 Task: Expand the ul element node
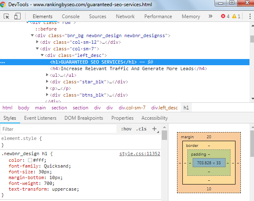point(47,75)
